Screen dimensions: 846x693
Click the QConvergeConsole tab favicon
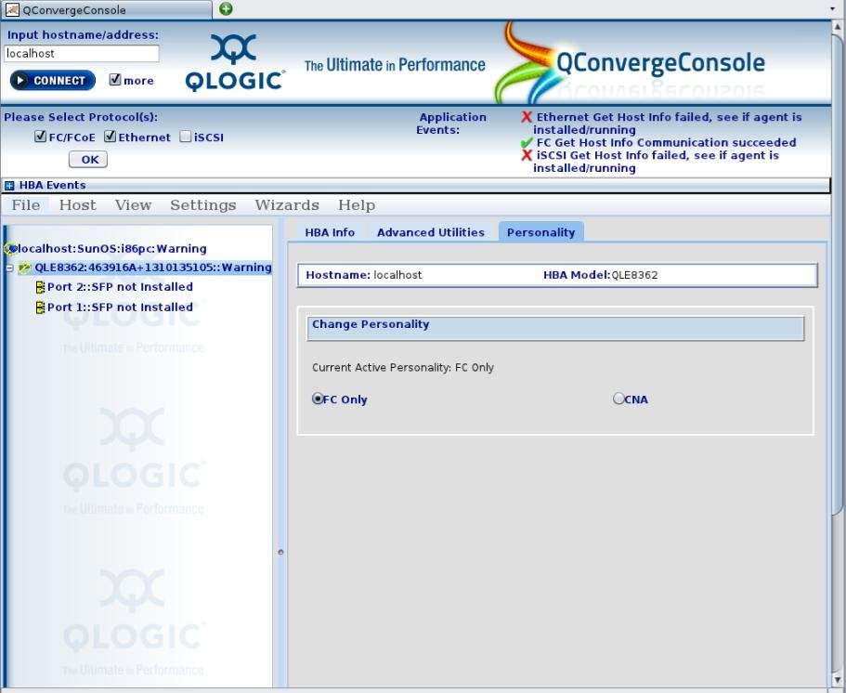pos(12,9)
